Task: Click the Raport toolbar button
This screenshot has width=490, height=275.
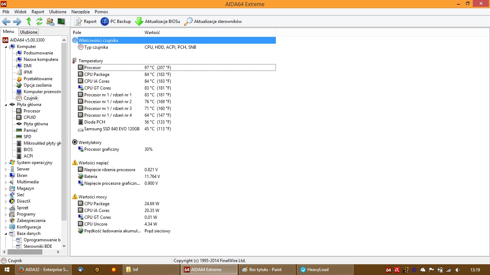Action: click(x=85, y=21)
